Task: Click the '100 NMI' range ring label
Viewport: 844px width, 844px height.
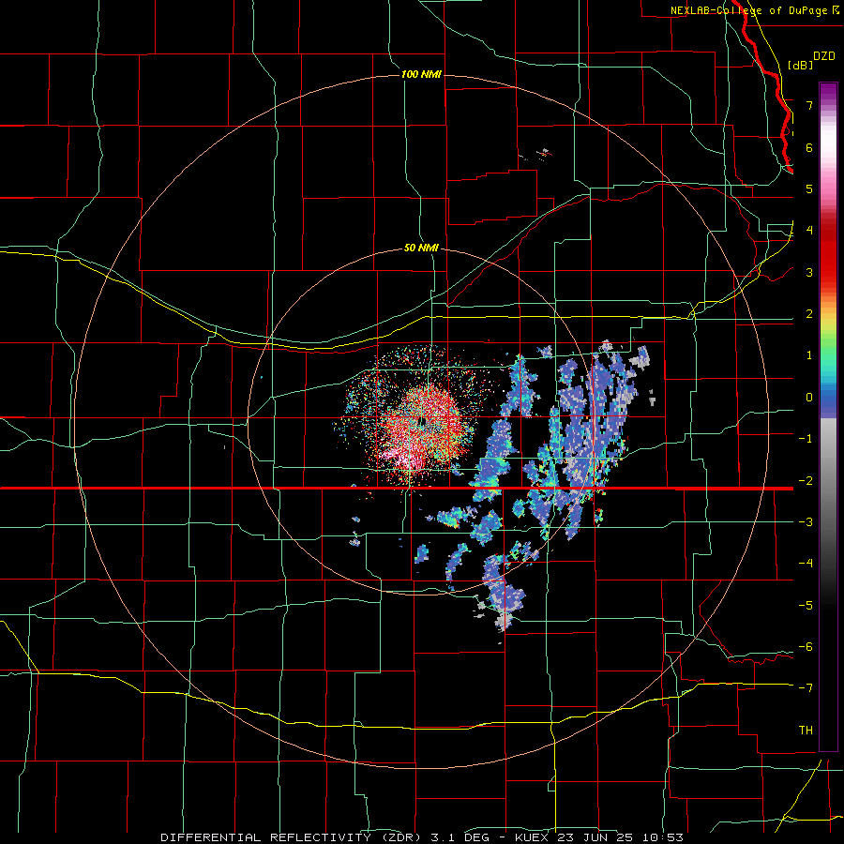Action: (x=421, y=74)
